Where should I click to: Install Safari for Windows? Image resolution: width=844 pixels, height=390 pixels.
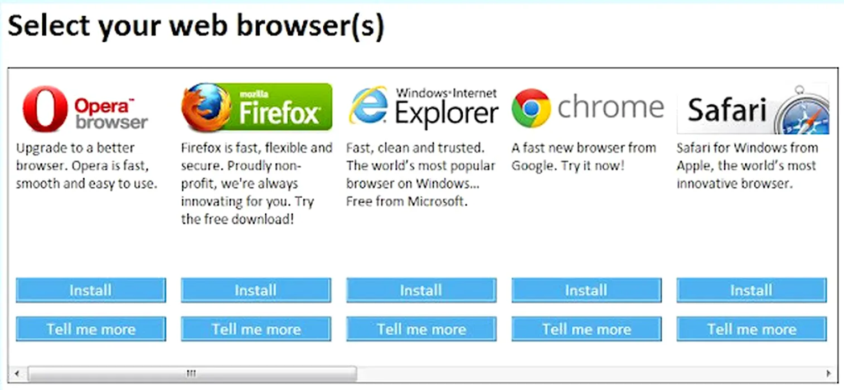751,290
